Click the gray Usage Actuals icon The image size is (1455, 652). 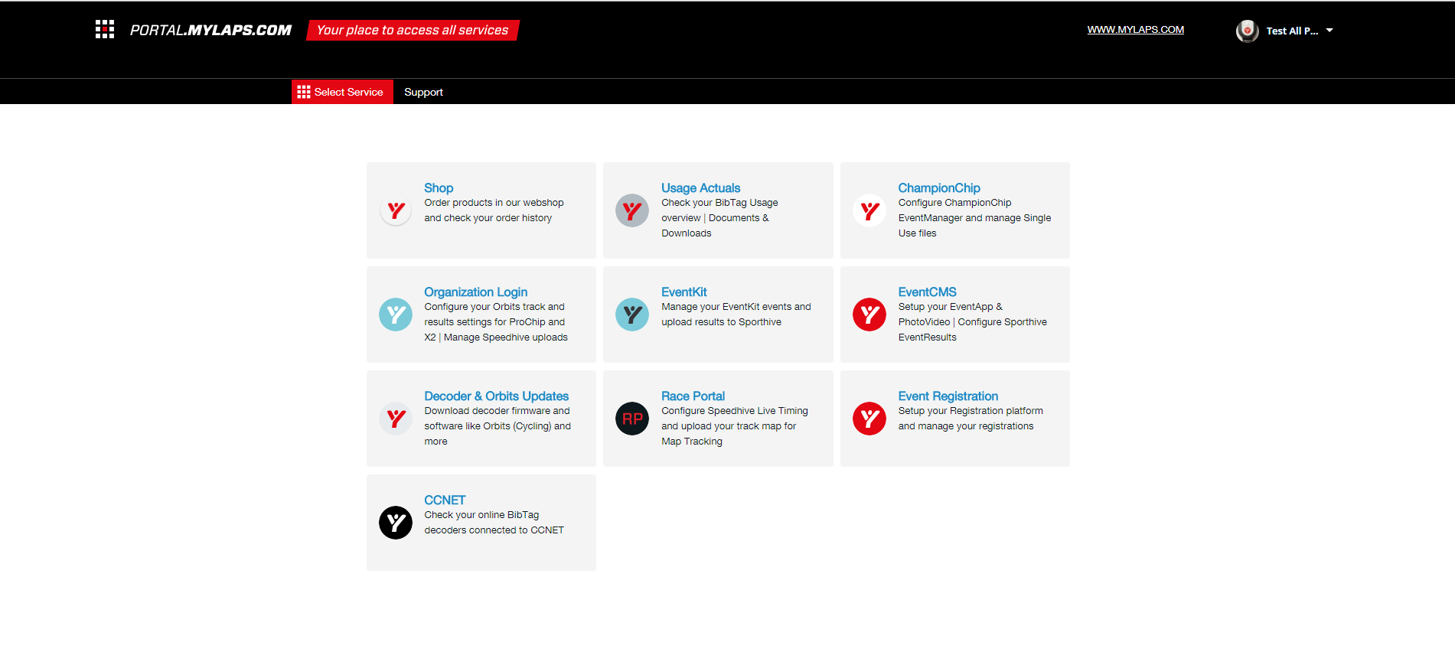click(632, 210)
